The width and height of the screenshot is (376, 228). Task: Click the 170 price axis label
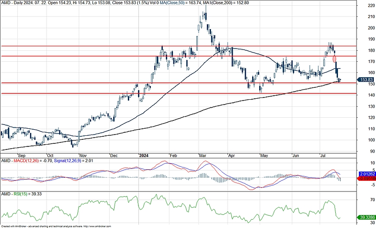click(371, 62)
